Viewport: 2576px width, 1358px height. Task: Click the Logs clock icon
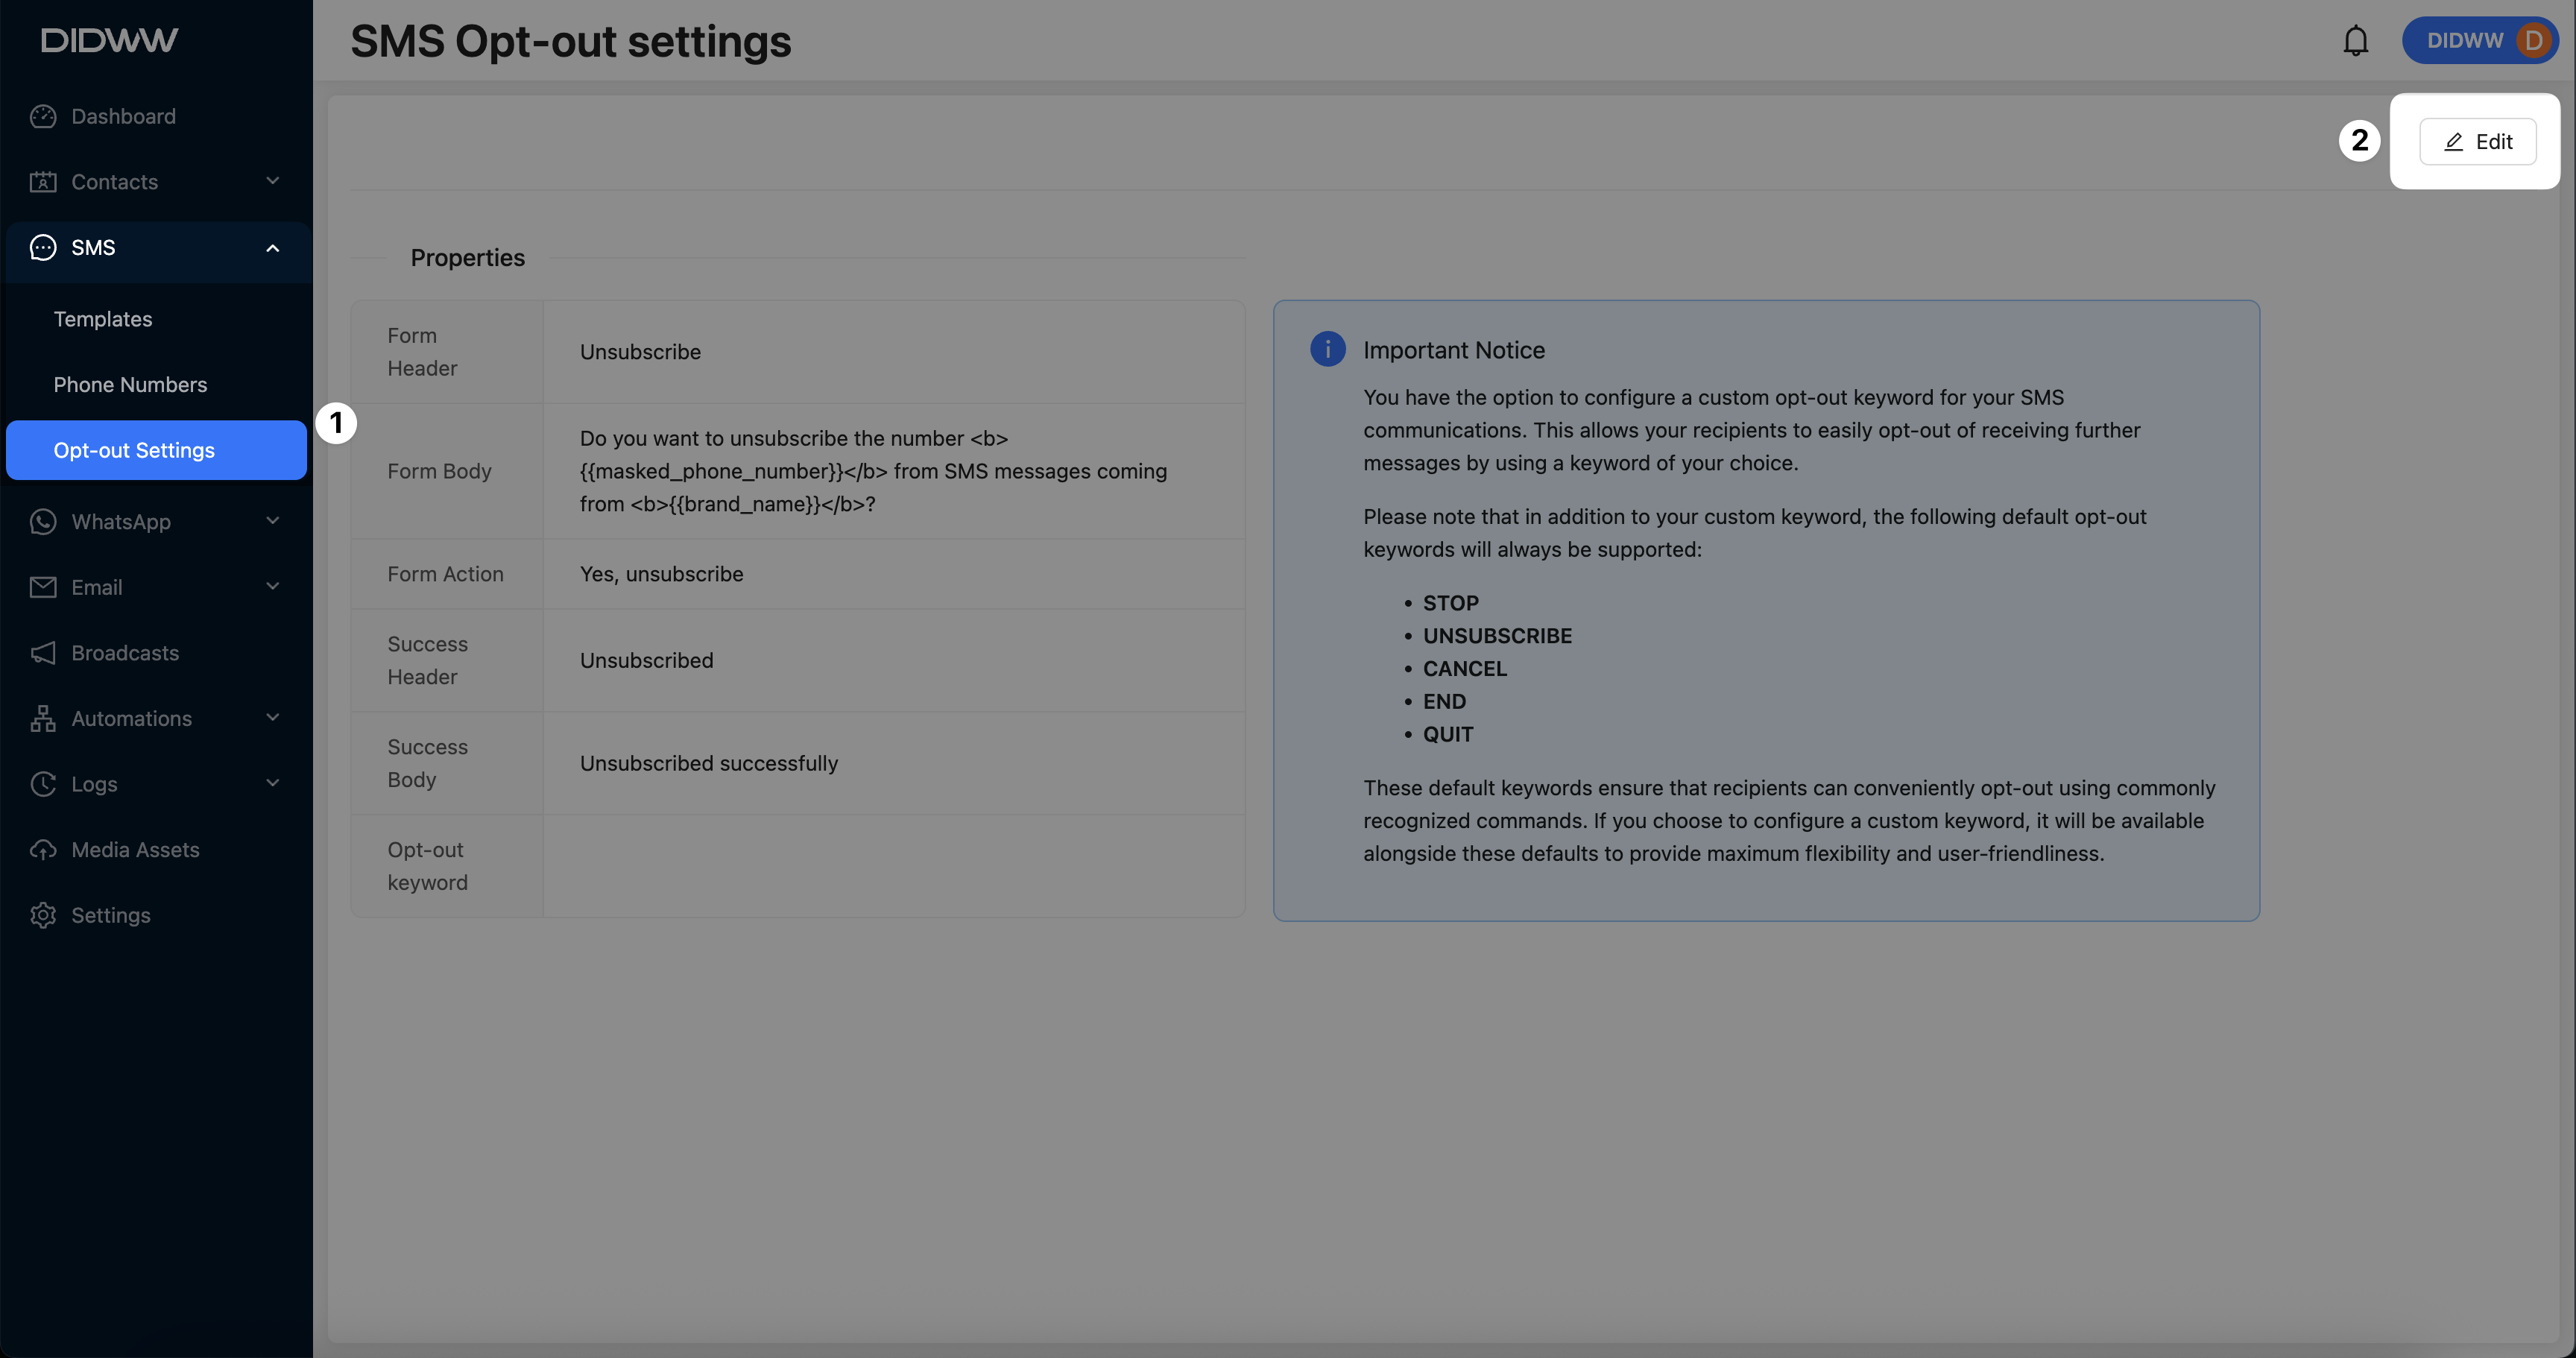43,784
